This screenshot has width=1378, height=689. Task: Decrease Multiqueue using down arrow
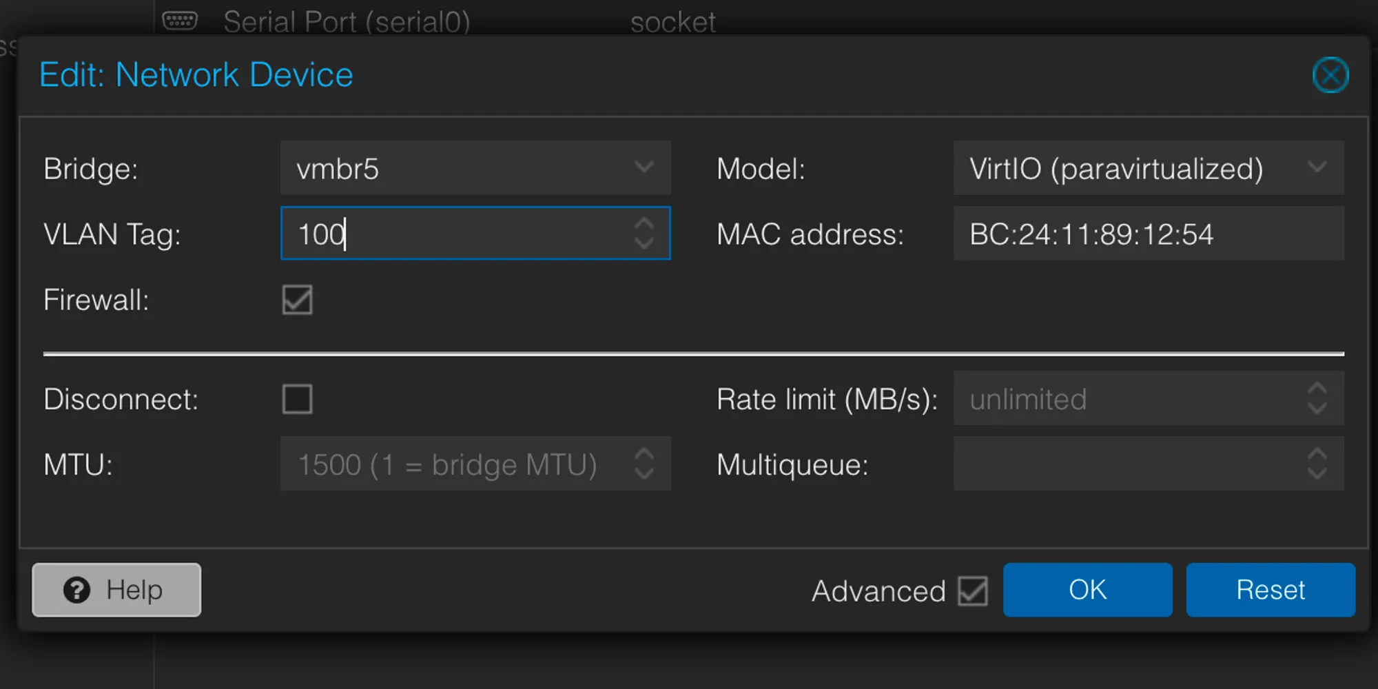(x=1317, y=473)
